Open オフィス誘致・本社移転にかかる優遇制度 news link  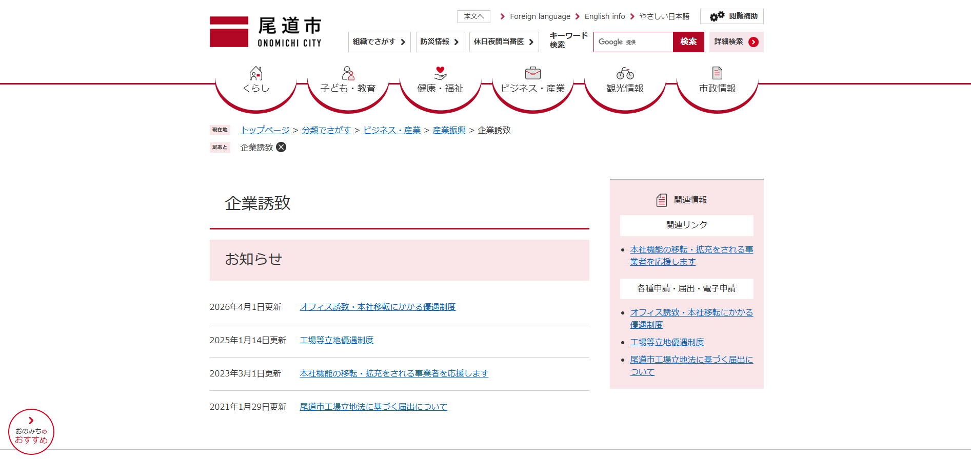[x=378, y=307]
